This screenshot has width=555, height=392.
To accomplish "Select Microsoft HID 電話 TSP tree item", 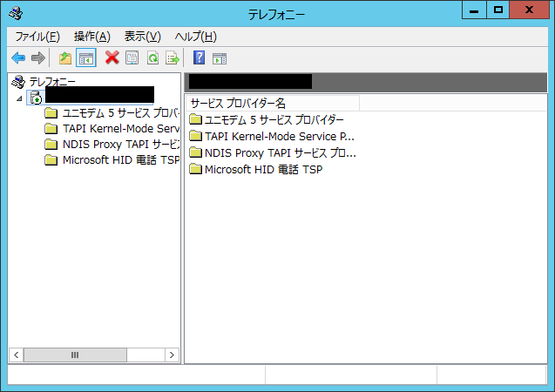I will coord(121,160).
